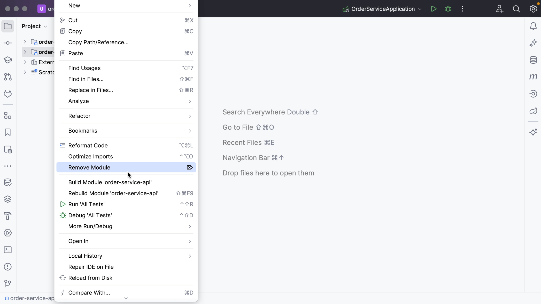Click the 'order-service-api' status bar item

[29, 298]
